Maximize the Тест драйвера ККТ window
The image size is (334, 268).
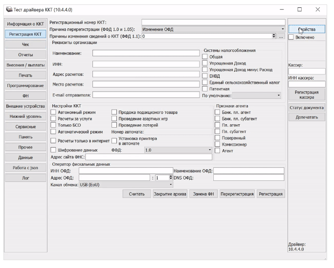pos(299,9)
